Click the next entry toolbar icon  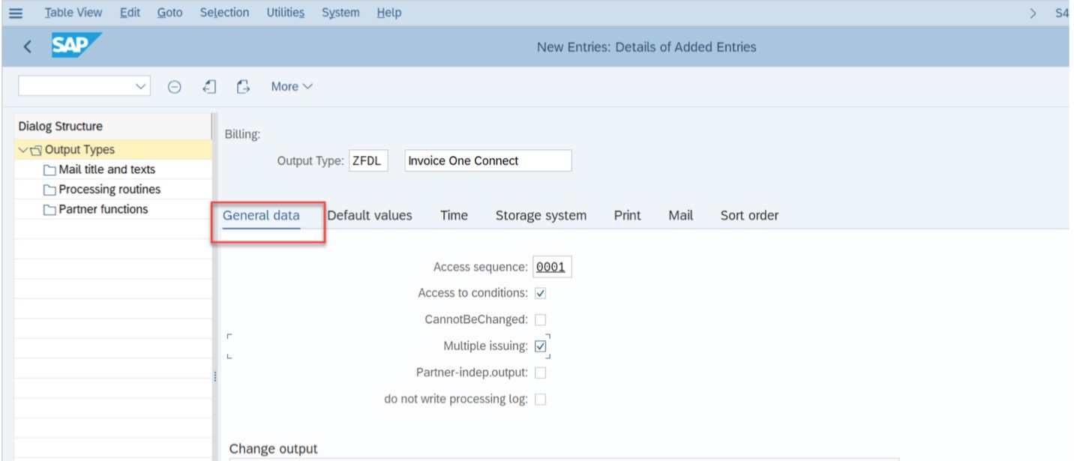point(243,87)
